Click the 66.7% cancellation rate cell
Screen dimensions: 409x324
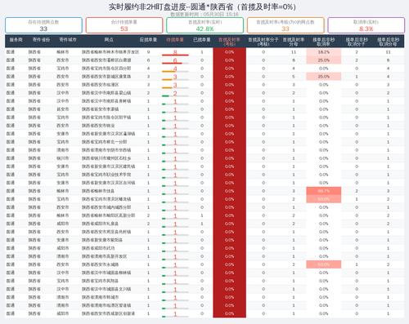coord(324,191)
